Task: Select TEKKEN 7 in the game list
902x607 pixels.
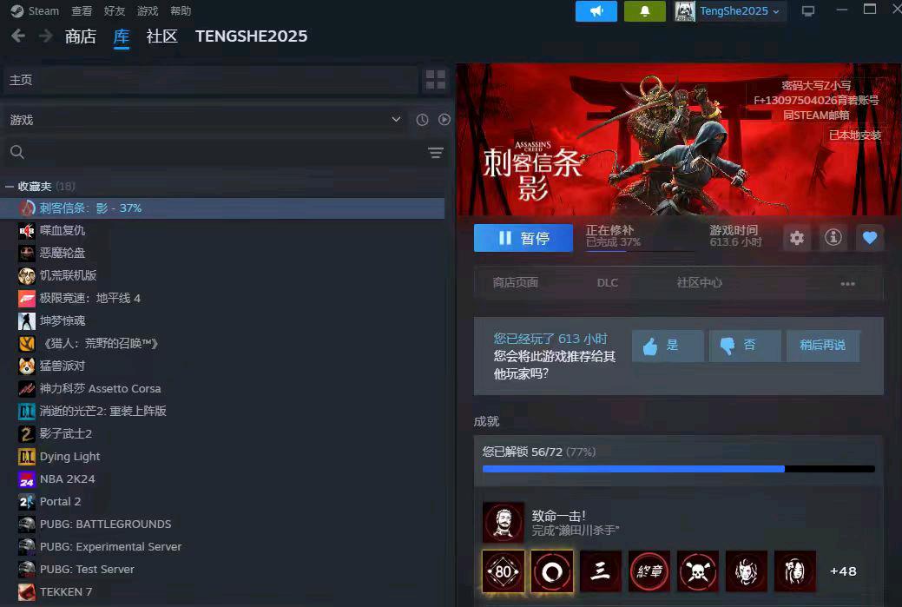Action: (66, 592)
